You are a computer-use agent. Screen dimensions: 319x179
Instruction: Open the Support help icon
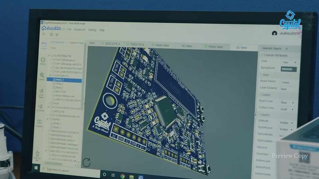tap(39, 123)
